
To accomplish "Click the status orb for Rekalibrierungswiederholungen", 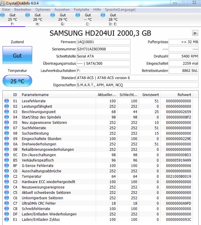I will point(7,149).
